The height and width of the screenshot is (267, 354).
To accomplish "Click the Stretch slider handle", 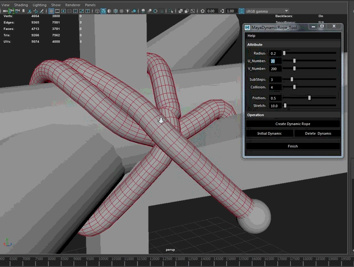I will (285, 105).
